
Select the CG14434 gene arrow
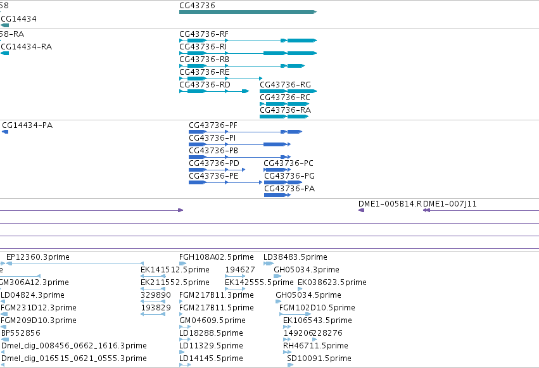tap(5, 25)
